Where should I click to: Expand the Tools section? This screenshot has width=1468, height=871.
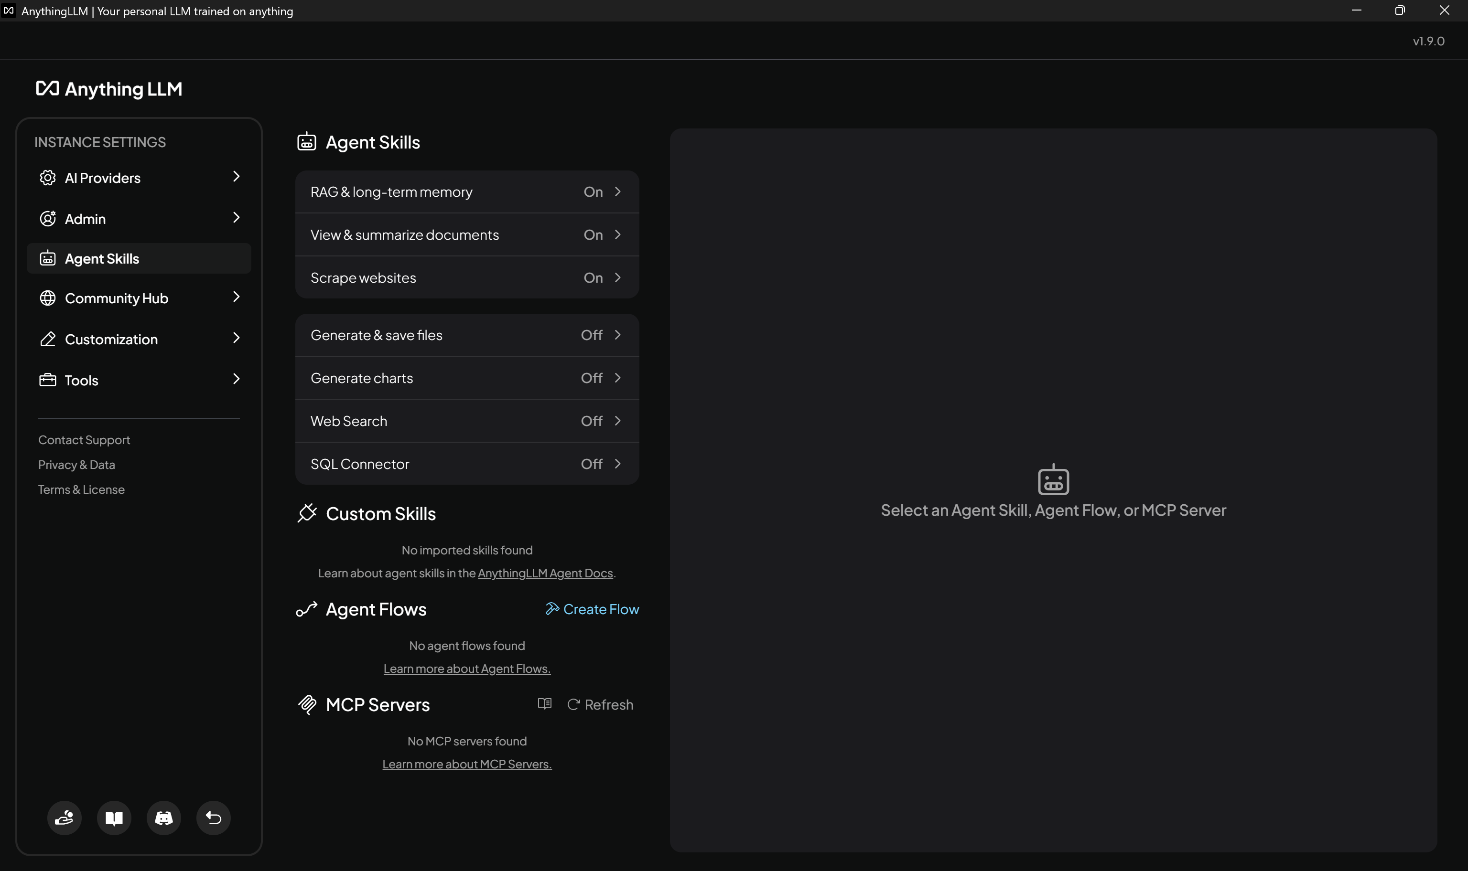139,380
